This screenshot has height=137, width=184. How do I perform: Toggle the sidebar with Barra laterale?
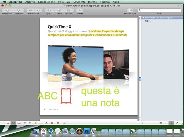pyautogui.click(x=129, y=10)
